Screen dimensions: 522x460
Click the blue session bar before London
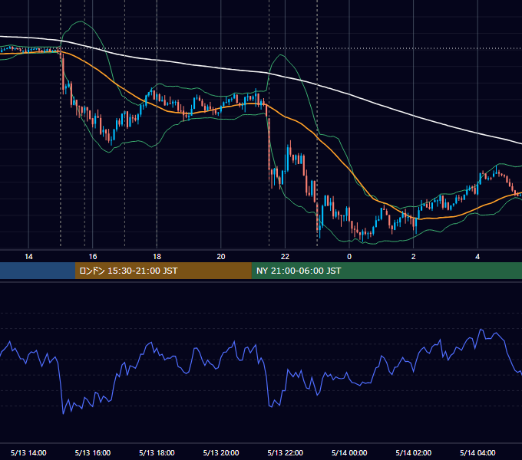38,271
